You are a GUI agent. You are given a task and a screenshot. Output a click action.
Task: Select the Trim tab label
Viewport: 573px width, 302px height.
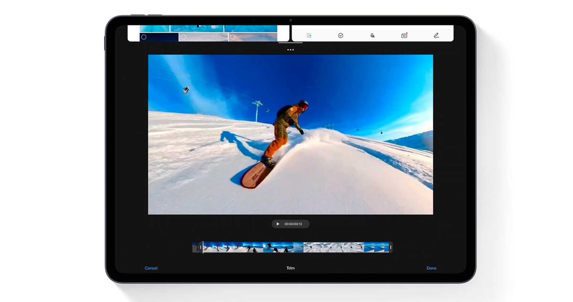tap(290, 268)
